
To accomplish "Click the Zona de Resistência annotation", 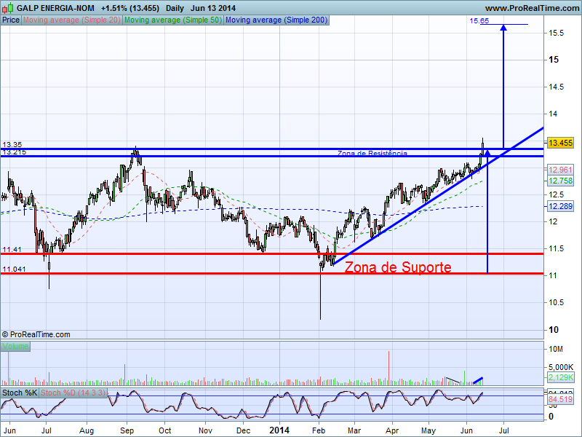I will point(372,153).
